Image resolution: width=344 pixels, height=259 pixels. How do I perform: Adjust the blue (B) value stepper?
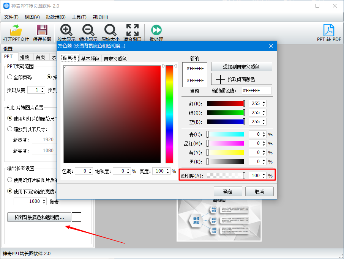pyautogui.click(x=264, y=122)
